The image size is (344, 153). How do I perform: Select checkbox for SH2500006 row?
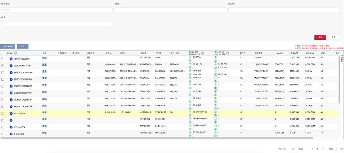click(x=3, y=134)
